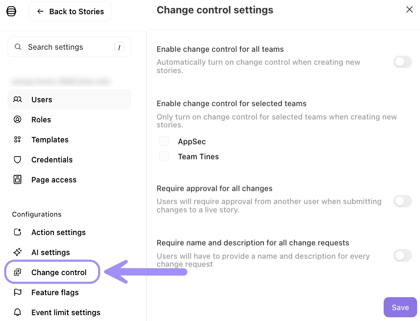Screen dimensions: 420x321
Task: Click the Page access icon
Action: click(x=18, y=180)
